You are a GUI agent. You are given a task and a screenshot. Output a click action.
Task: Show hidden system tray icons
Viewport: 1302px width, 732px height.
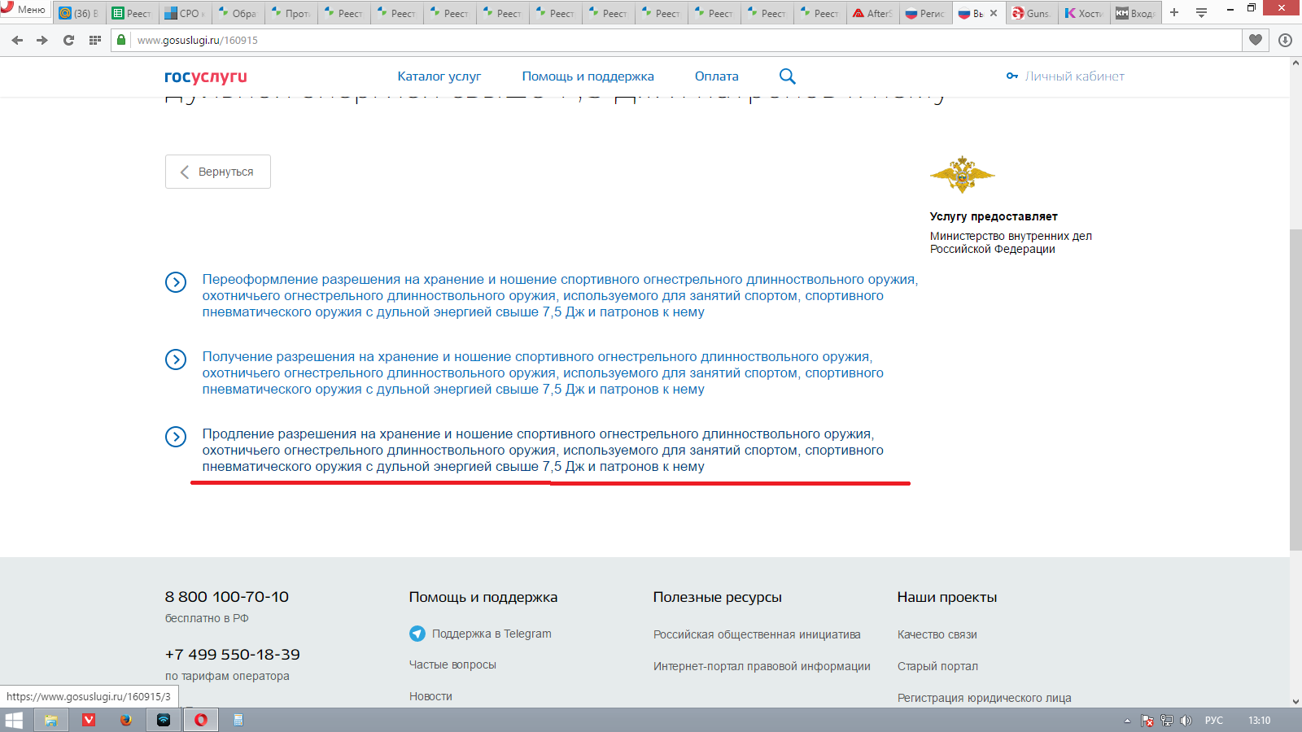tap(1127, 721)
